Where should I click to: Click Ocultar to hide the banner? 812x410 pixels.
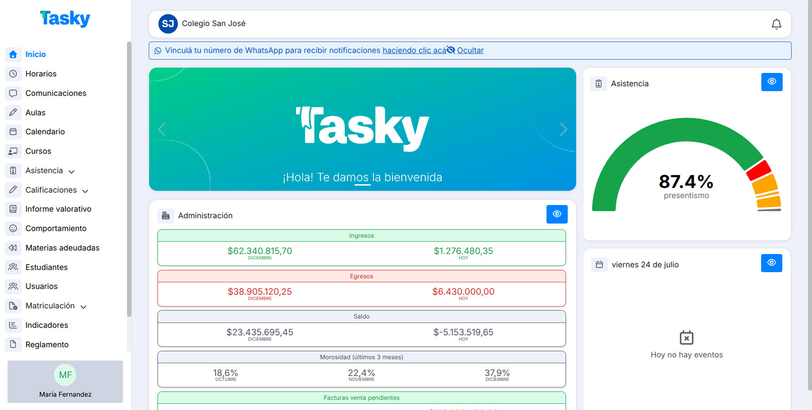click(470, 50)
